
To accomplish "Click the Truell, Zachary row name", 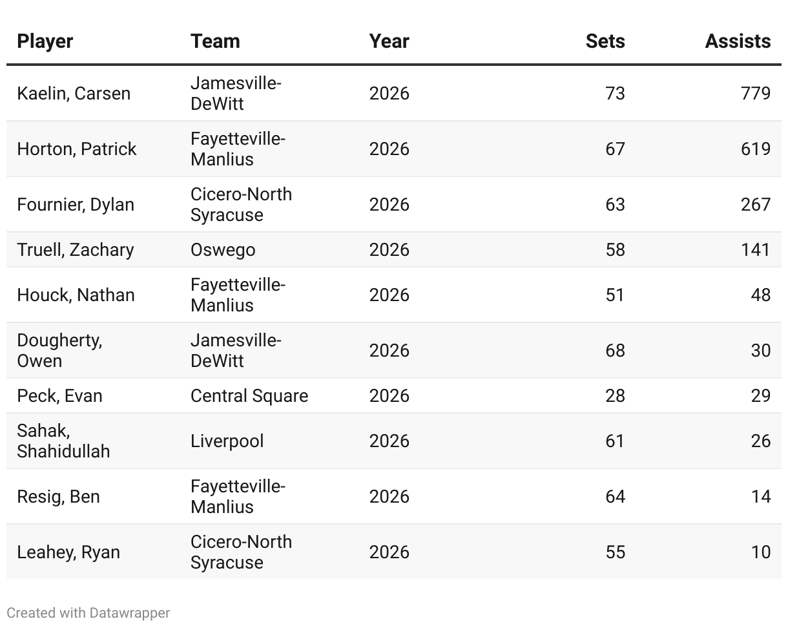I will [x=76, y=249].
